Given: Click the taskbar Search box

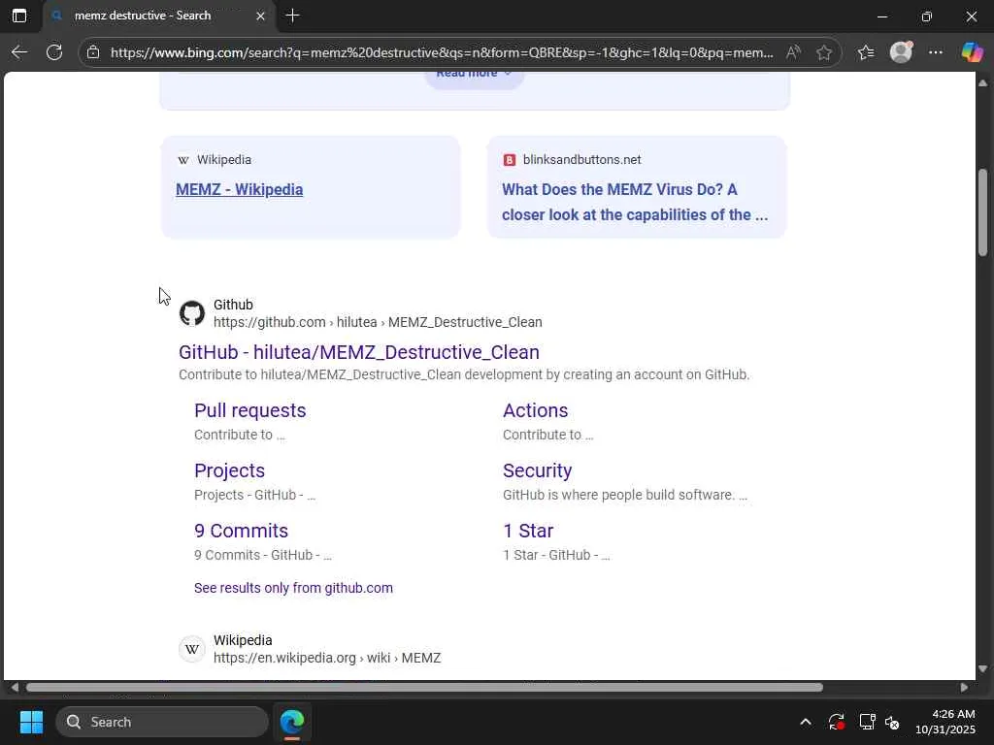Looking at the screenshot, I should [x=162, y=722].
